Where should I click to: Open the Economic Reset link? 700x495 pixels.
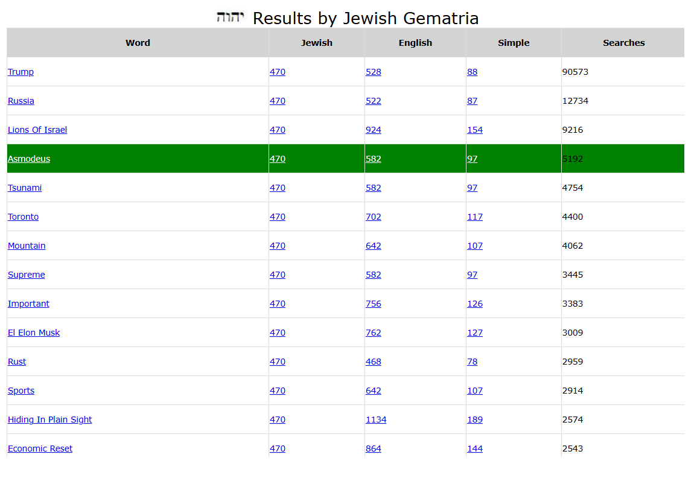(40, 449)
